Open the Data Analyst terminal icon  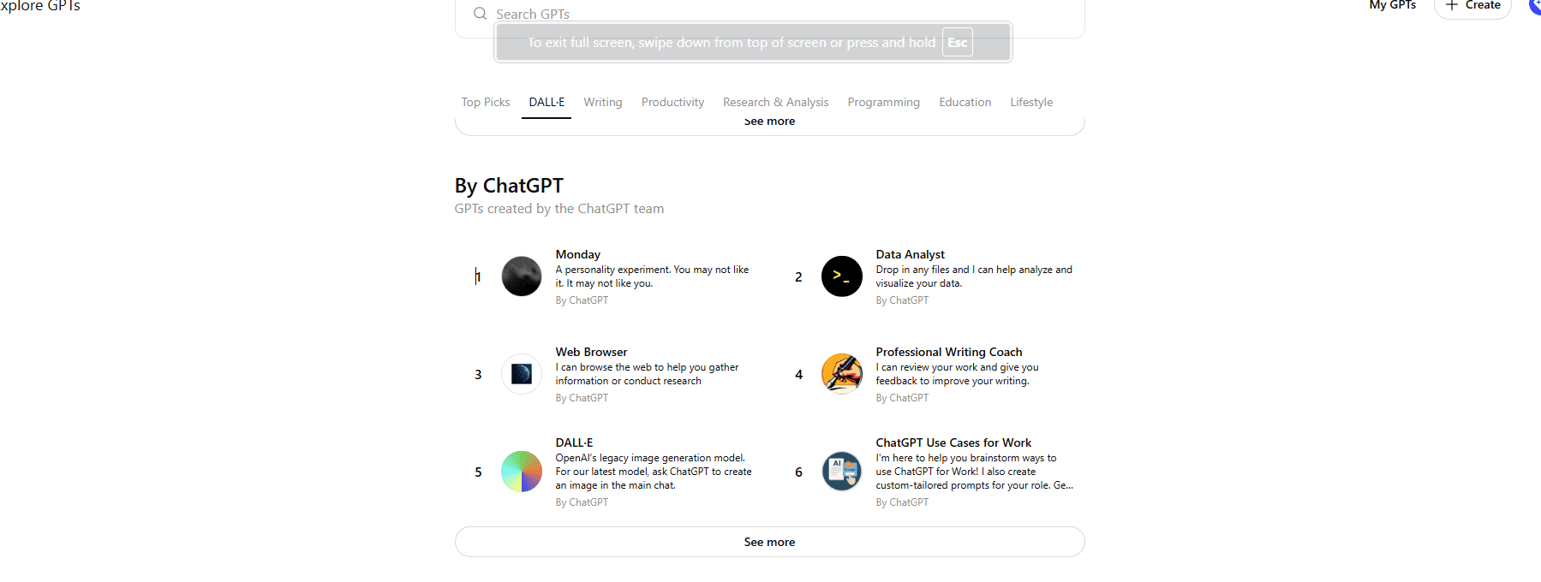[x=841, y=276]
